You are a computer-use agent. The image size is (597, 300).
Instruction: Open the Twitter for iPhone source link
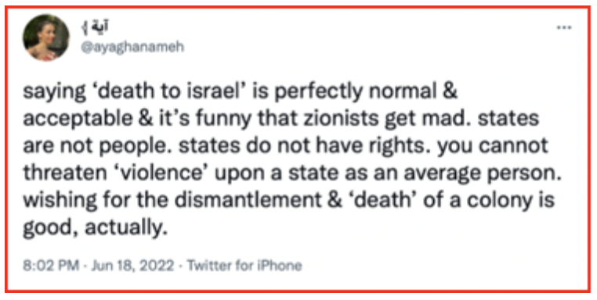[244, 266]
